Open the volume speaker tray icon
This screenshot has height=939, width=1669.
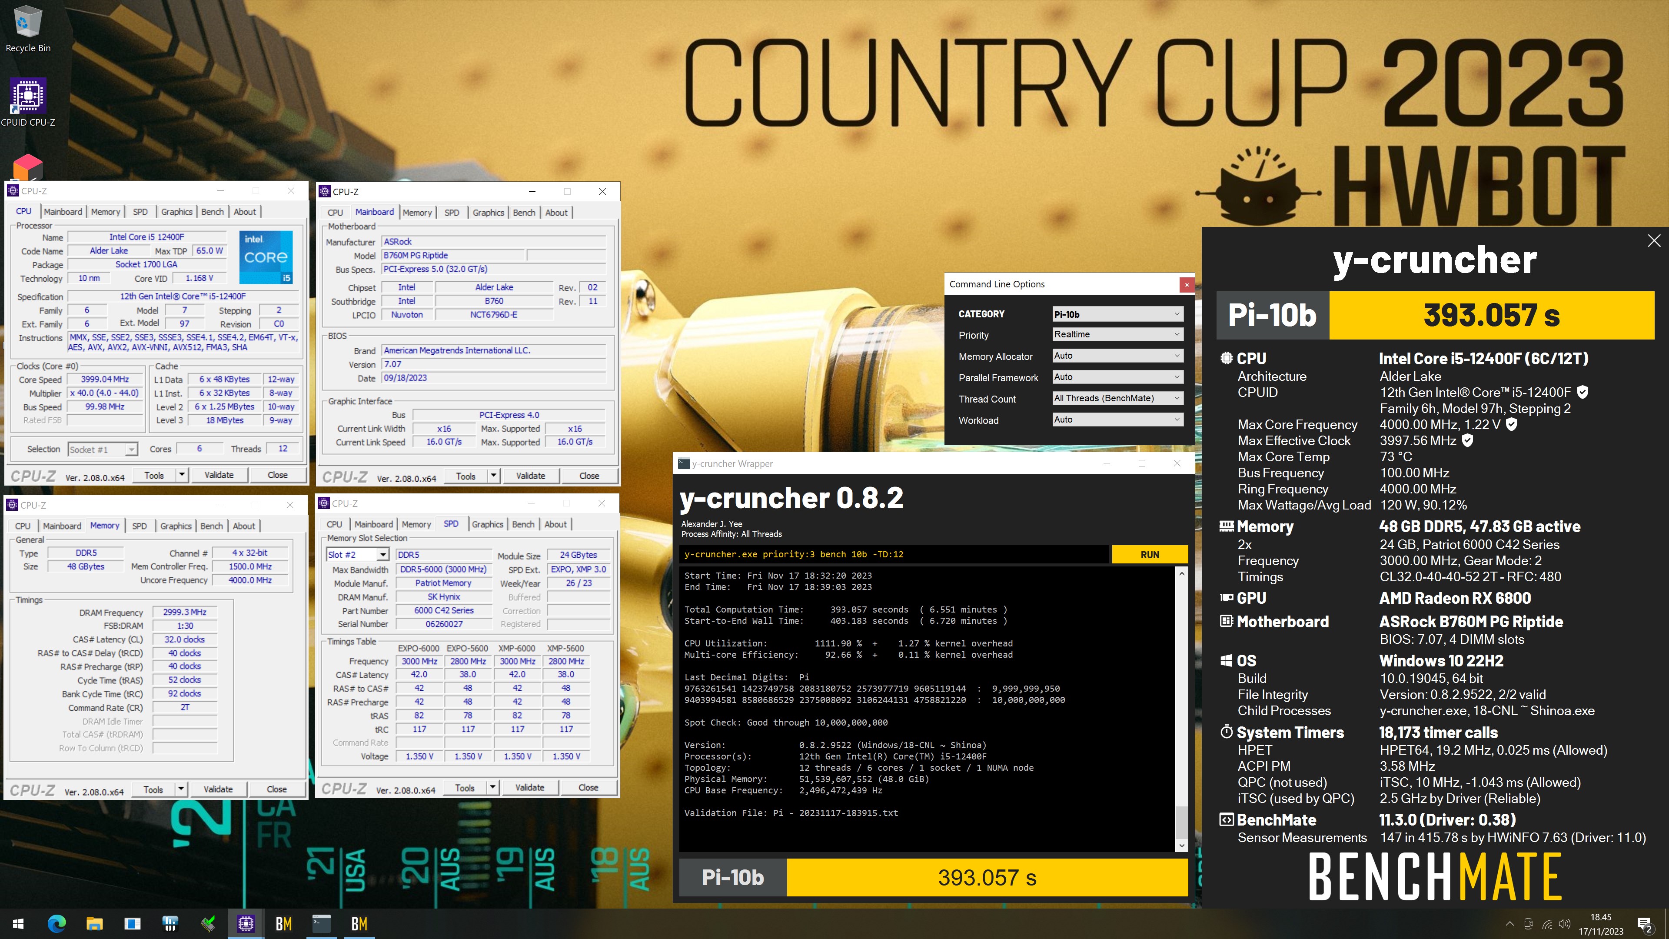click(x=1565, y=923)
